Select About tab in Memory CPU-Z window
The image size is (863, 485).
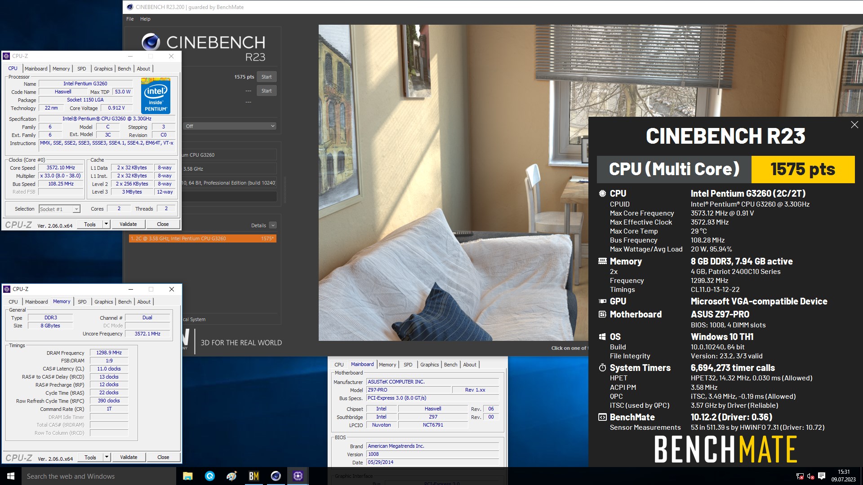click(144, 302)
